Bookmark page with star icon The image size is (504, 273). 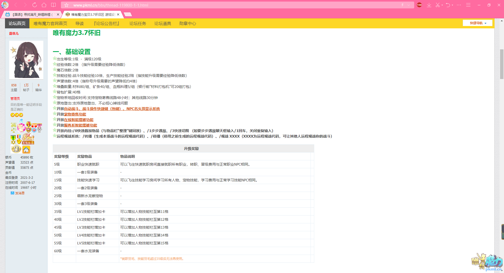coord(66,5)
